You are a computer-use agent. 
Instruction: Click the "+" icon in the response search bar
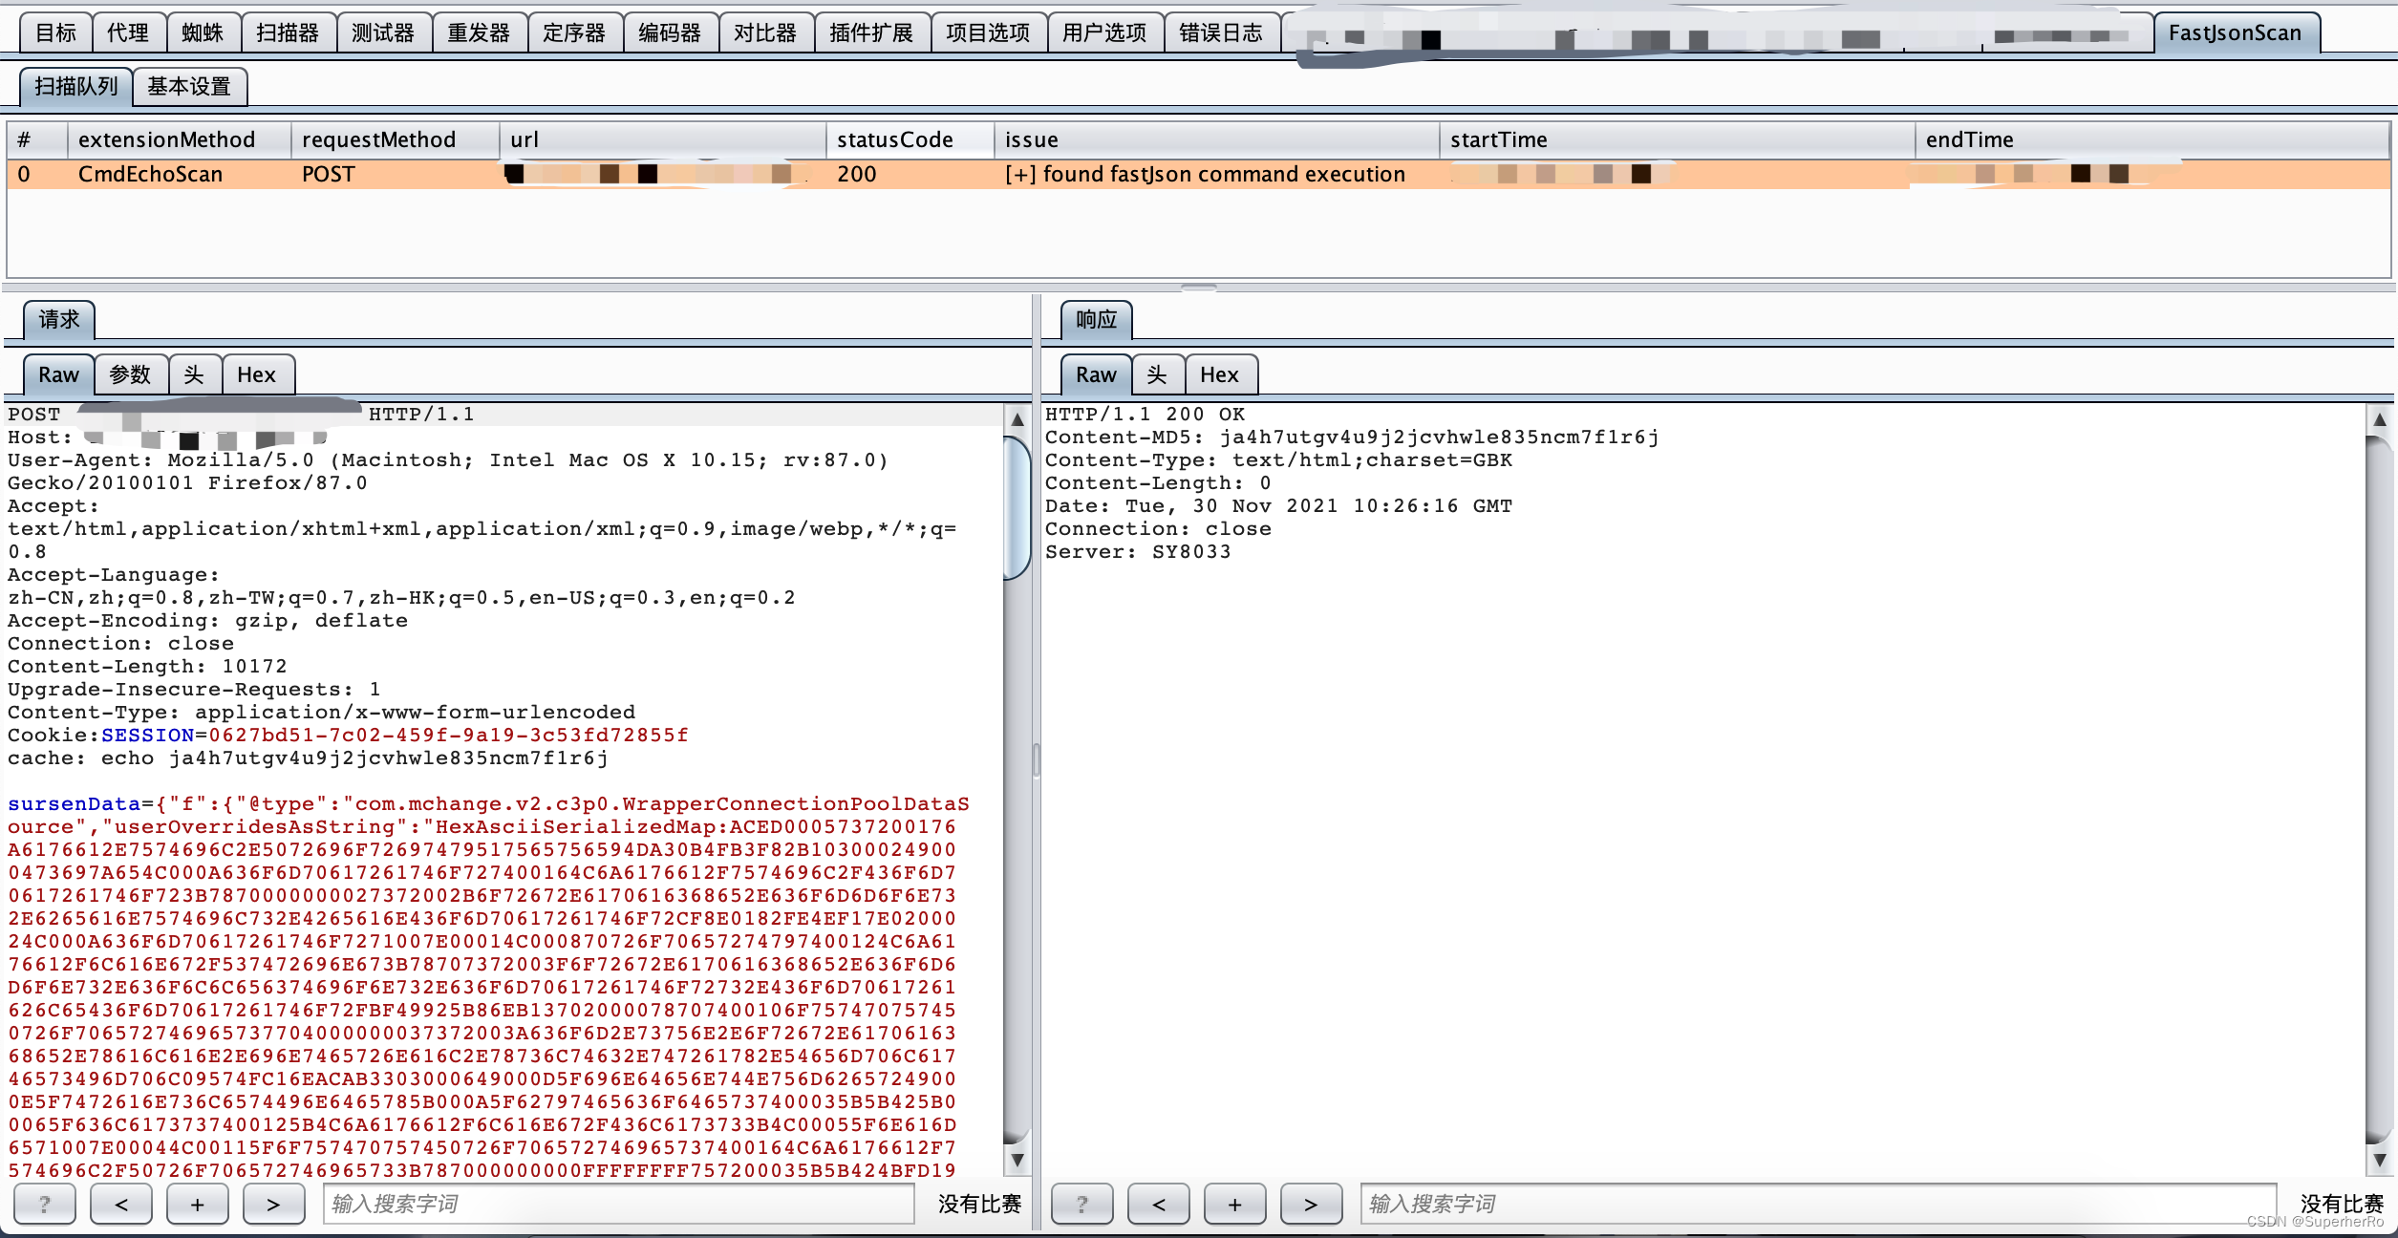(x=1234, y=1204)
